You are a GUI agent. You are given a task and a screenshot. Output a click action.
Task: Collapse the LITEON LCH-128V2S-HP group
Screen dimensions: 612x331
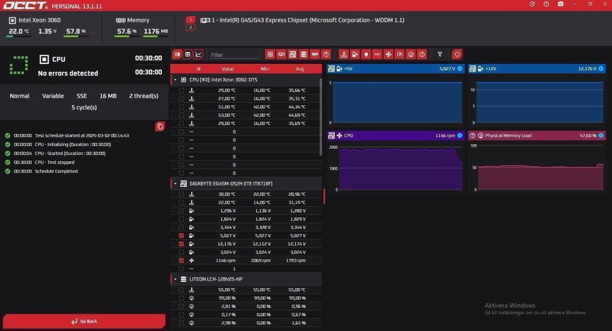click(x=175, y=279)
